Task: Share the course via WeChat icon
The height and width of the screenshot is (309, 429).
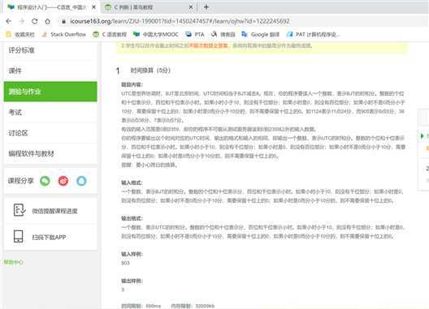Action: click(45, 181)
